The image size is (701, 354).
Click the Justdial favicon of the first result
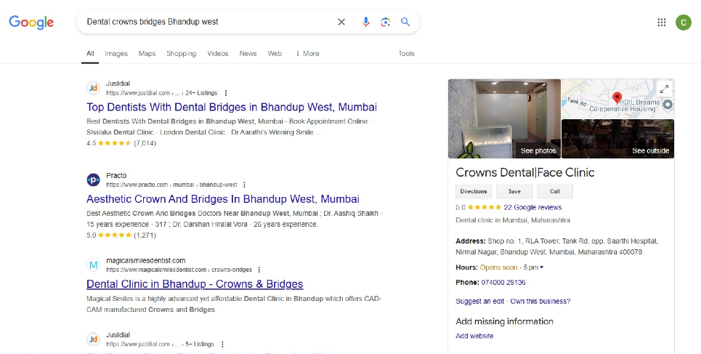point(93,88)
